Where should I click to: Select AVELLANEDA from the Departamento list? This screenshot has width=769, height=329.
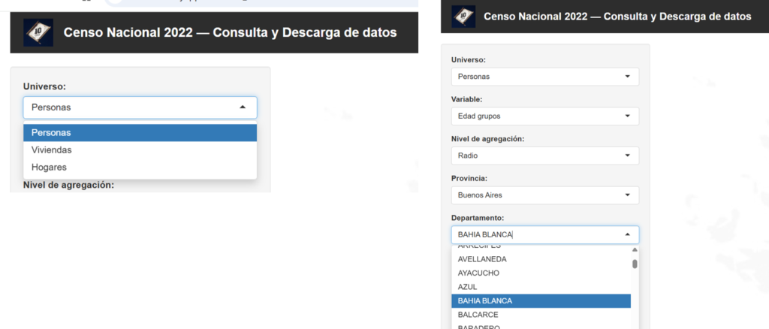[x=482, y=259]
